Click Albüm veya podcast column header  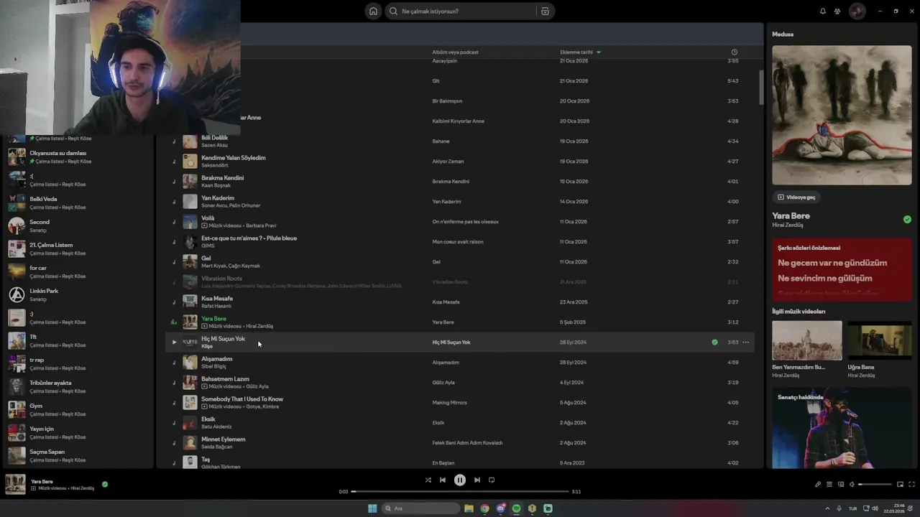coord(455,52)
